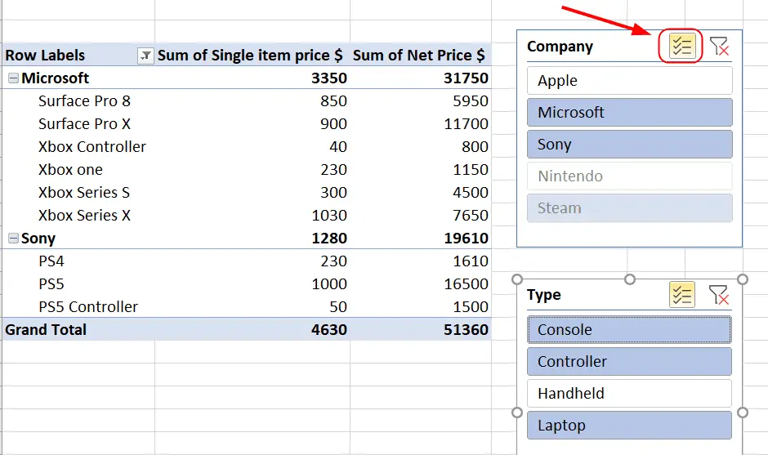Click the top-left resize handle of Type slicer
This screenshot has height=455, width=768.
[x=516, y=279]
